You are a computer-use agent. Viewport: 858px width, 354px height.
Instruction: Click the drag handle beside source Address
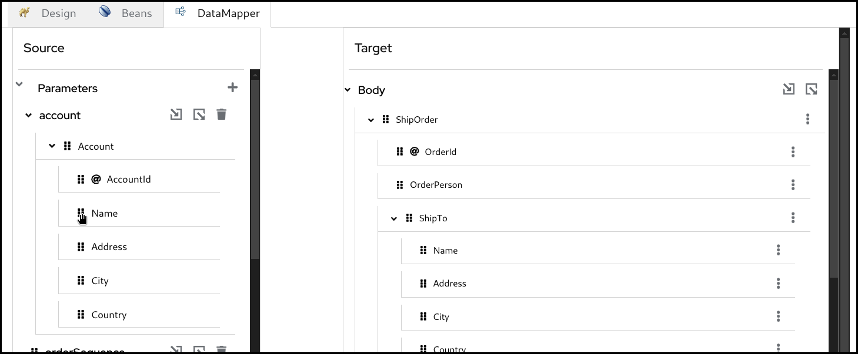pyautogui.click(x=81, y=247)
